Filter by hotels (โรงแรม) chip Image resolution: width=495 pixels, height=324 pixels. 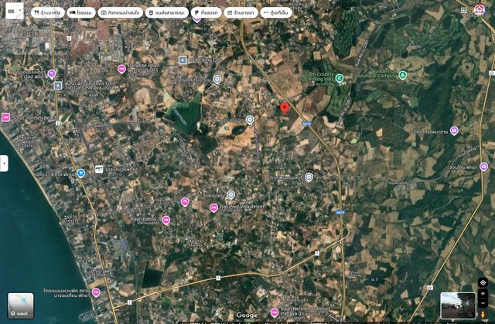81,12
